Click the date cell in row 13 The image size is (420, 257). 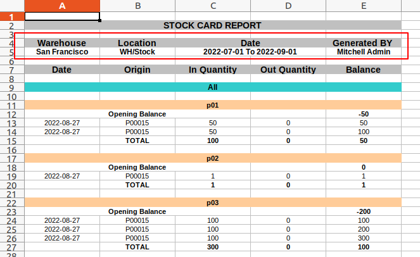click(x=62, y=123)
